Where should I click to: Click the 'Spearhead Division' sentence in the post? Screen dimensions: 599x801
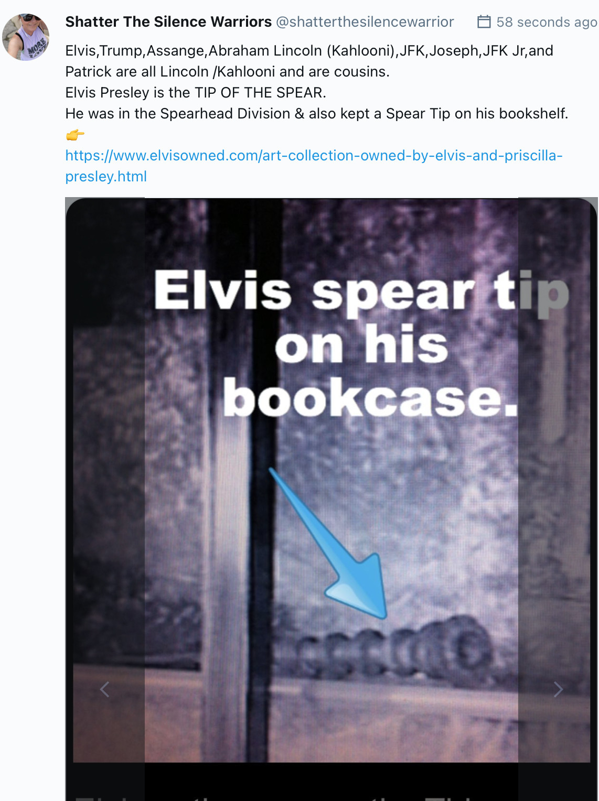[317, 114]
